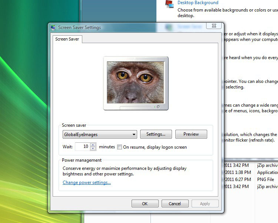
Task: Decrease wait time with down arrow
Action: point(93,149)
